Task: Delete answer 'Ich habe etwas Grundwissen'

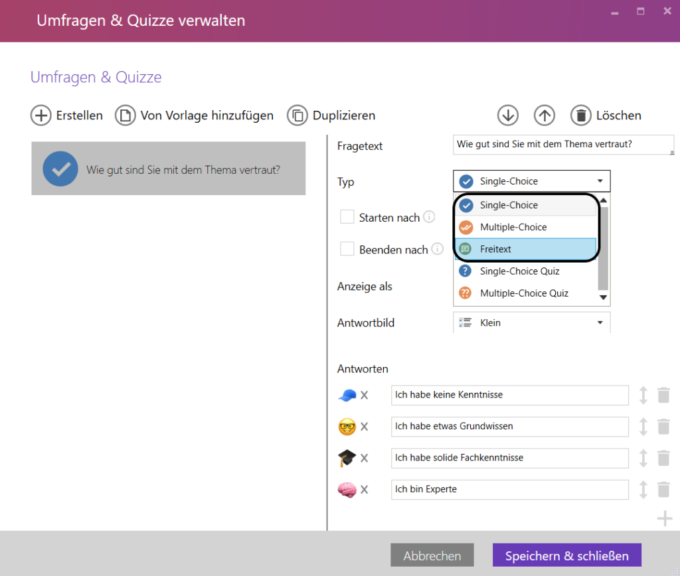Action: tap(663, 427)
